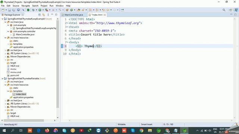Open Package Explorer view menu
This screenshot has height=134, width=239.
48,15
